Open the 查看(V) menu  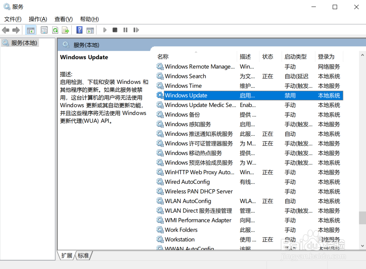[x=63, y=19]
